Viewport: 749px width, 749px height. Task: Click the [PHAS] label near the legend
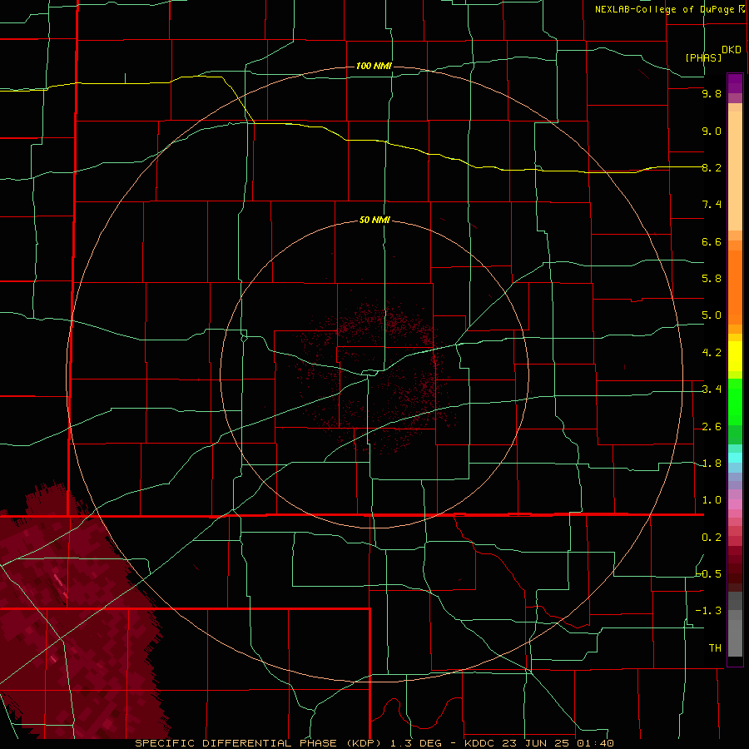pos(703,57)
